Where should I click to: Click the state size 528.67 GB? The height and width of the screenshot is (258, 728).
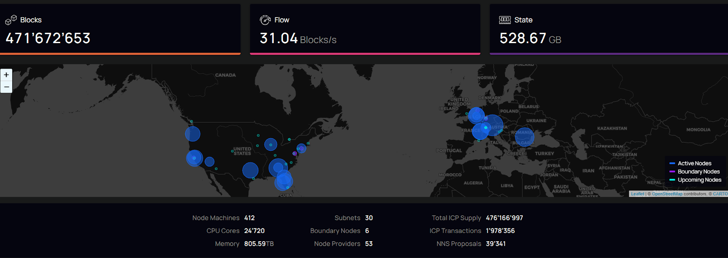530,39
